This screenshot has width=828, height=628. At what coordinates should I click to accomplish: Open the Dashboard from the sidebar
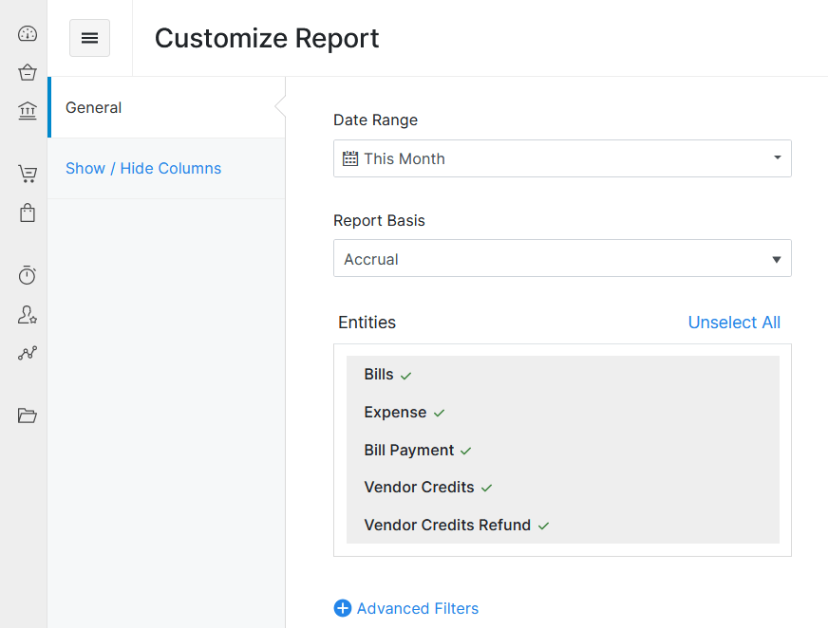(x=27, y=33)
